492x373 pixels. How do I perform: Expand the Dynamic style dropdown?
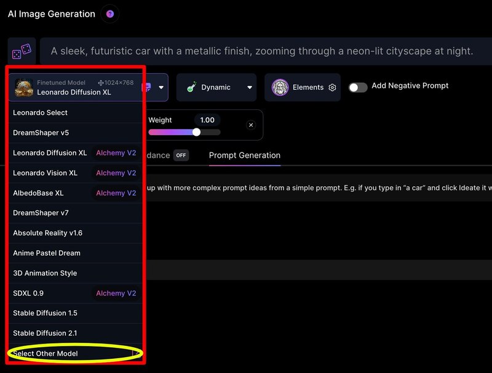click(250, 87)
